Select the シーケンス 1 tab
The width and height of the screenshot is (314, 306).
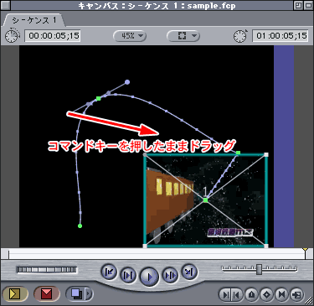(34, 20)
